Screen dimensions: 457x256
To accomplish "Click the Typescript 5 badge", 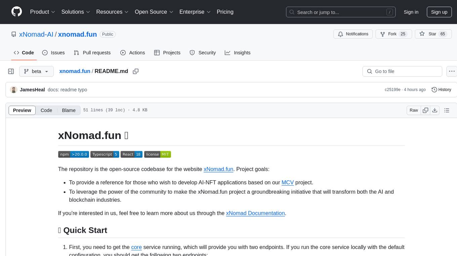I will 105,154.
